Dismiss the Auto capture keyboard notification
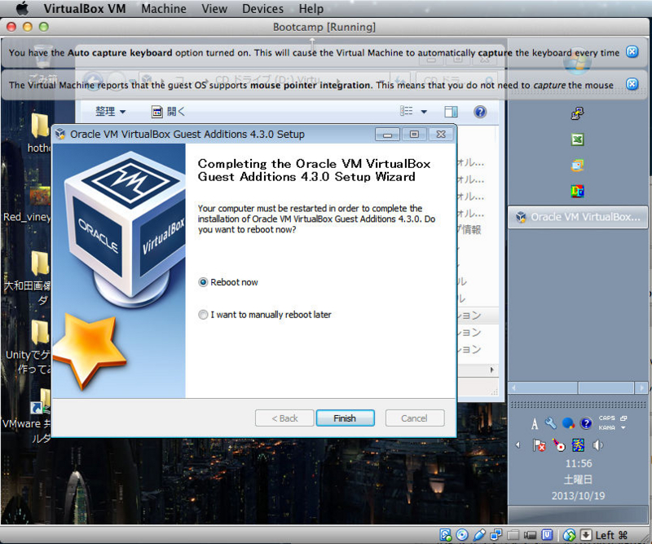Screen dimensions: 652x544 [632, 51]
